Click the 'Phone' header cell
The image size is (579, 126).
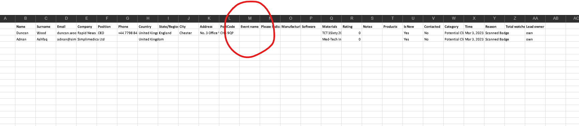click(x=127, y=26)
